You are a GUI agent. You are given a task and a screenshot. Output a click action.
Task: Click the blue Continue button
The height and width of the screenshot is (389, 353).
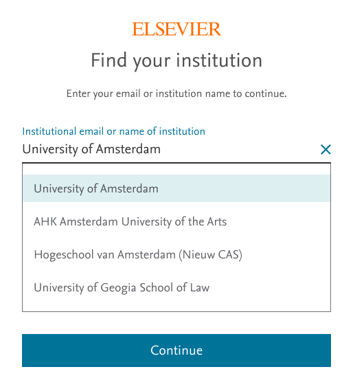[x=176, y=350]
